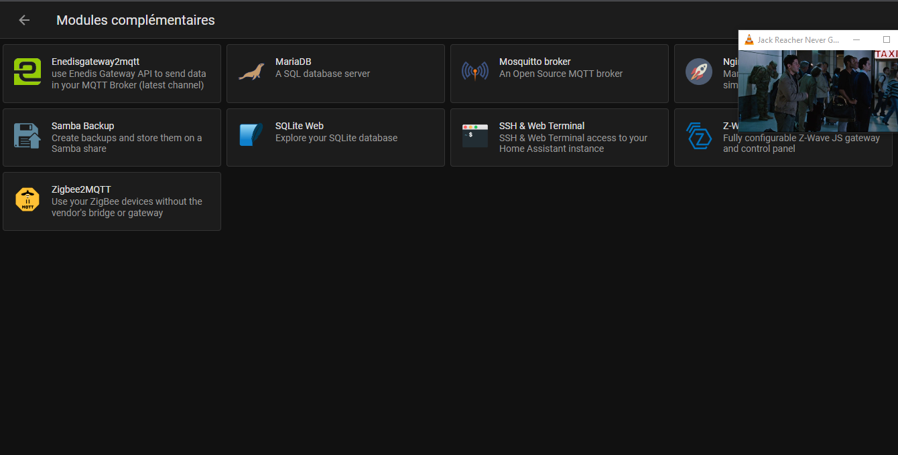Click the VLC cone icon in player window
This screenshot has width=898, height=455.
749,40
